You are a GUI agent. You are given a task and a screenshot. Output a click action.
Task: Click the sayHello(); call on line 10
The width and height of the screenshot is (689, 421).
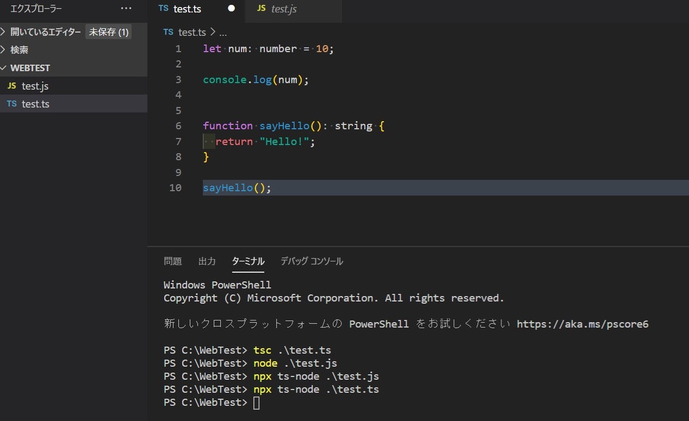coord(237,188)
